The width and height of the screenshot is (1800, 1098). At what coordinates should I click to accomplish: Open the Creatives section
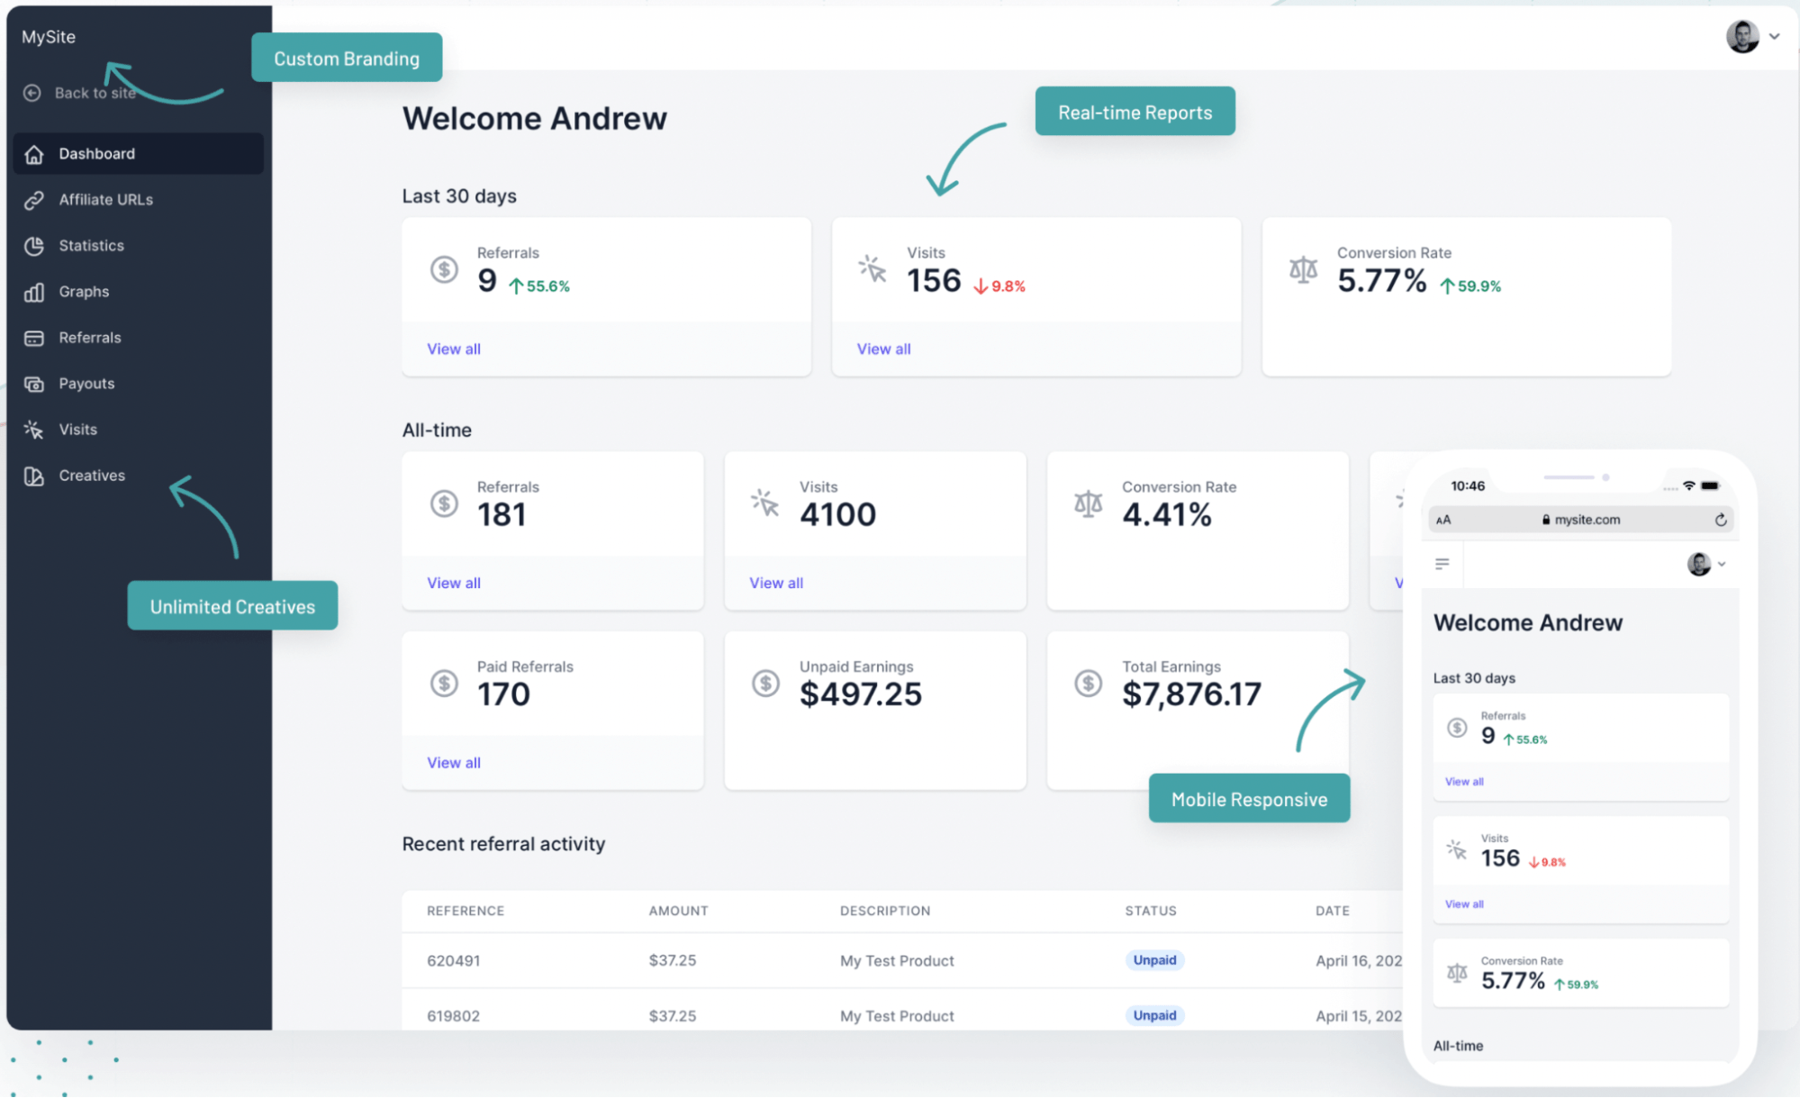click(92, 475)
